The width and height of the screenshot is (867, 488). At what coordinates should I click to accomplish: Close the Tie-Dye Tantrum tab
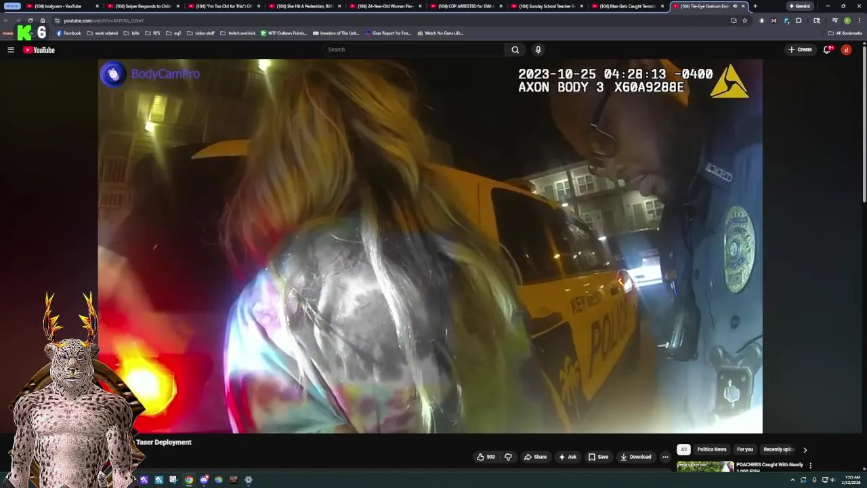click(x=743, y=6)
